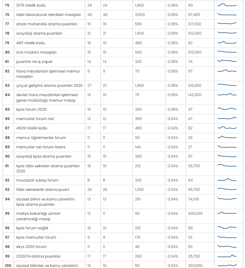The height and width of the screenshot is (268, 245).
Task: Open the trend chart for 'kpss forum 2020'
Action: tap(227, 109)
